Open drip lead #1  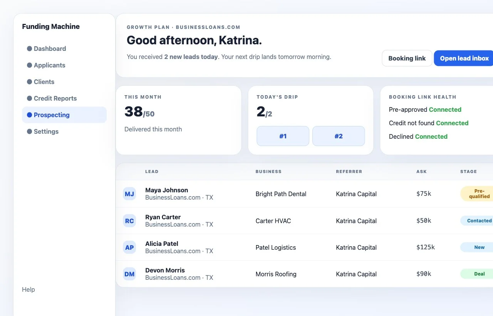pyautogui.click(x=283, y=136)
